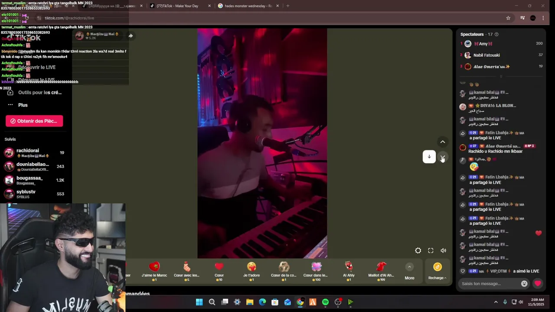Image resolution: width=555 pixels, height=312 pixels.
Task: Open the Chrome profile avatar
Action: (x=533, y=18)
